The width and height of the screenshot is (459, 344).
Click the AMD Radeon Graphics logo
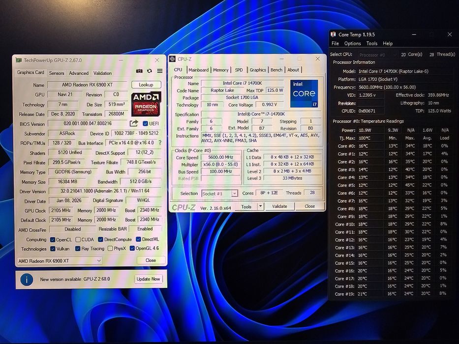(146, 104)
